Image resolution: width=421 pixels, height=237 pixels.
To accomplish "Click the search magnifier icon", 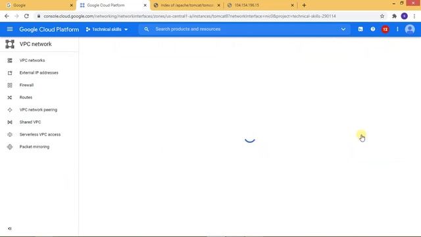I will [x=146, y=29].
